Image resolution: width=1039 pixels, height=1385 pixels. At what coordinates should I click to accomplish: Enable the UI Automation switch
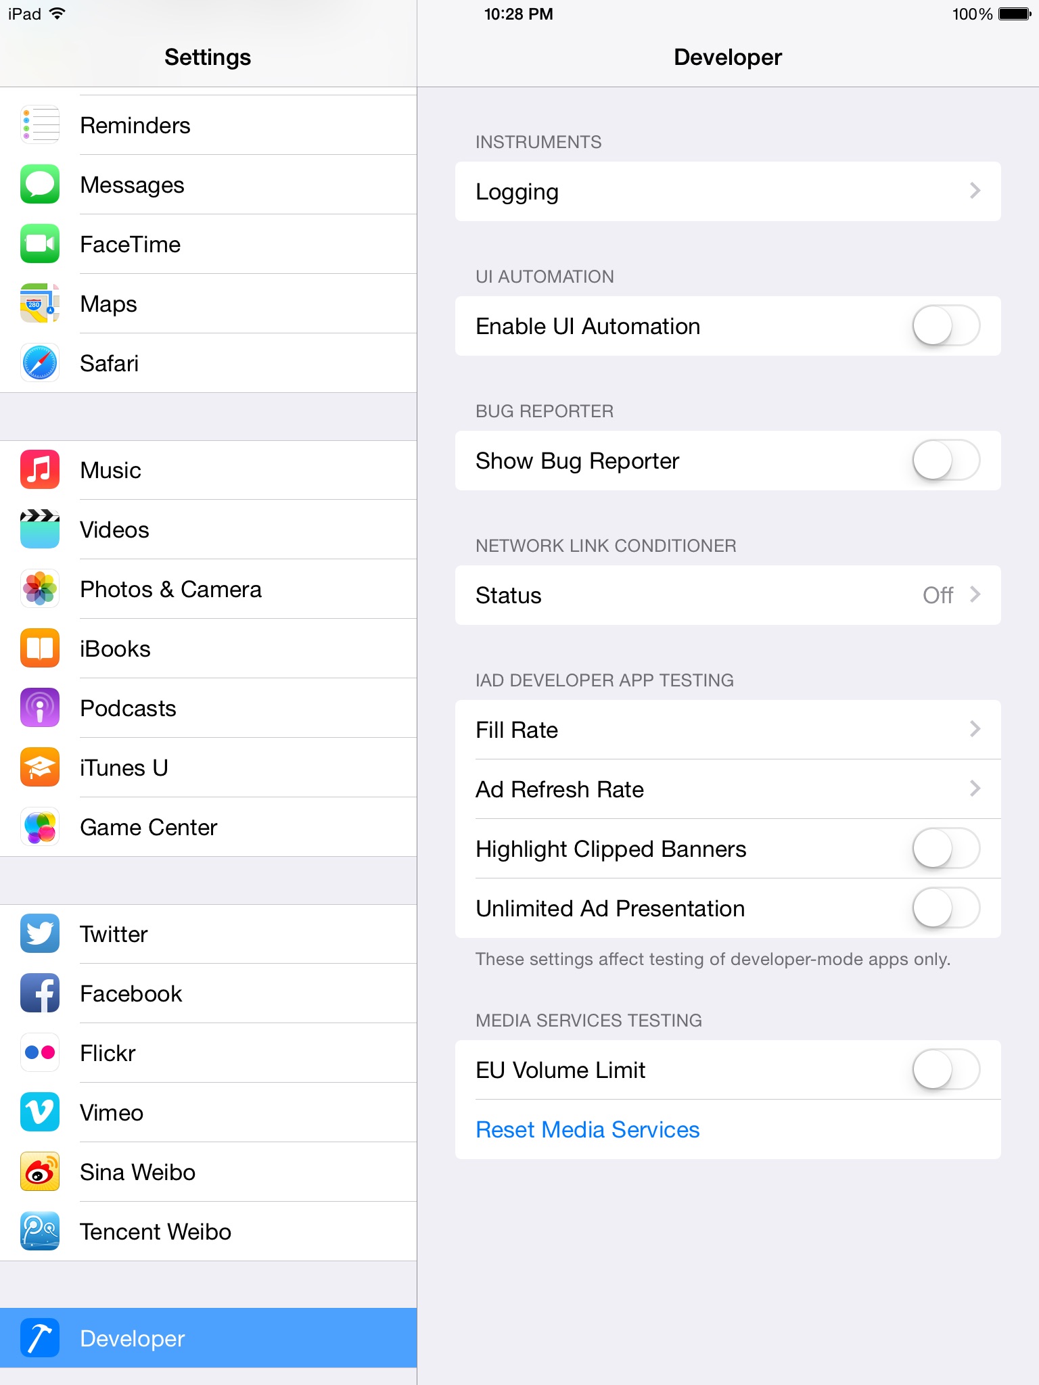click(946, 326)
